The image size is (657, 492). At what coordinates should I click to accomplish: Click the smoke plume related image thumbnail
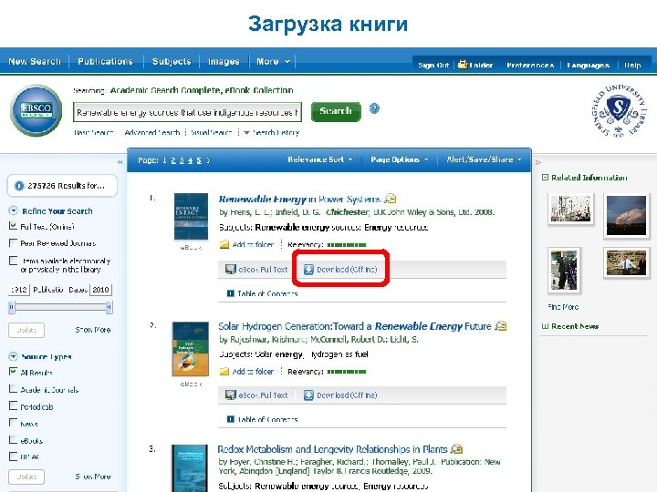tap(626, 216)
